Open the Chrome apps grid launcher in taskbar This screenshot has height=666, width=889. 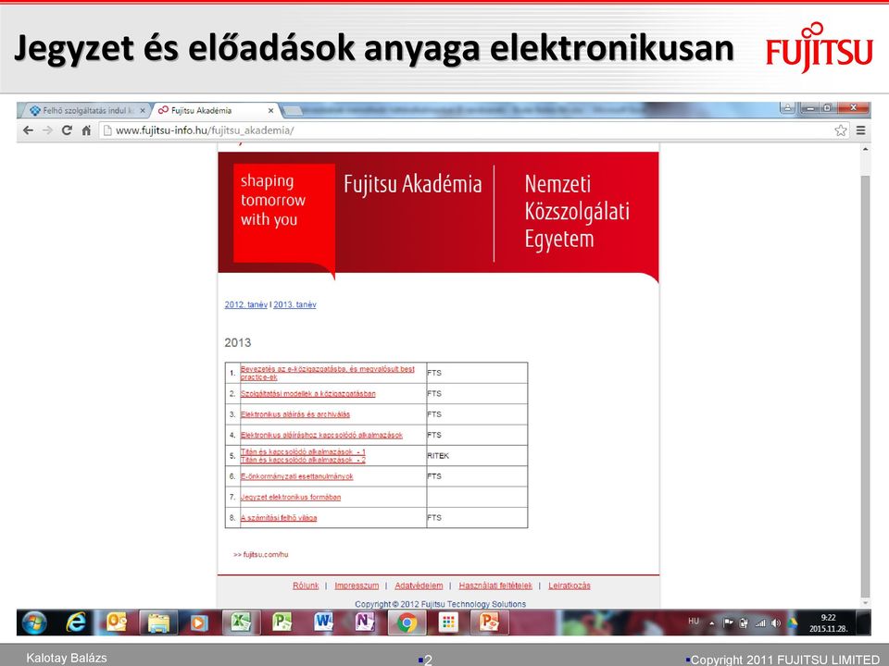click(448, 623)
